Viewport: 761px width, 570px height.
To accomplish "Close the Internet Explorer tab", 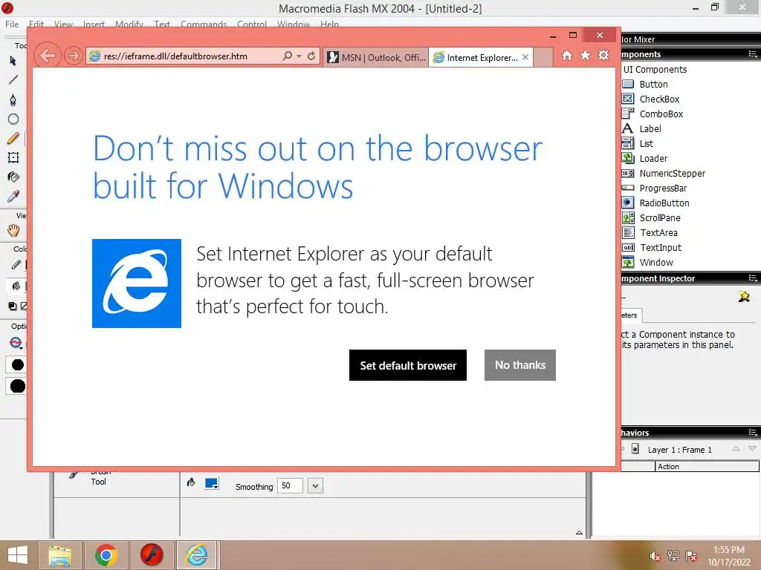I will tap(525, 57).
